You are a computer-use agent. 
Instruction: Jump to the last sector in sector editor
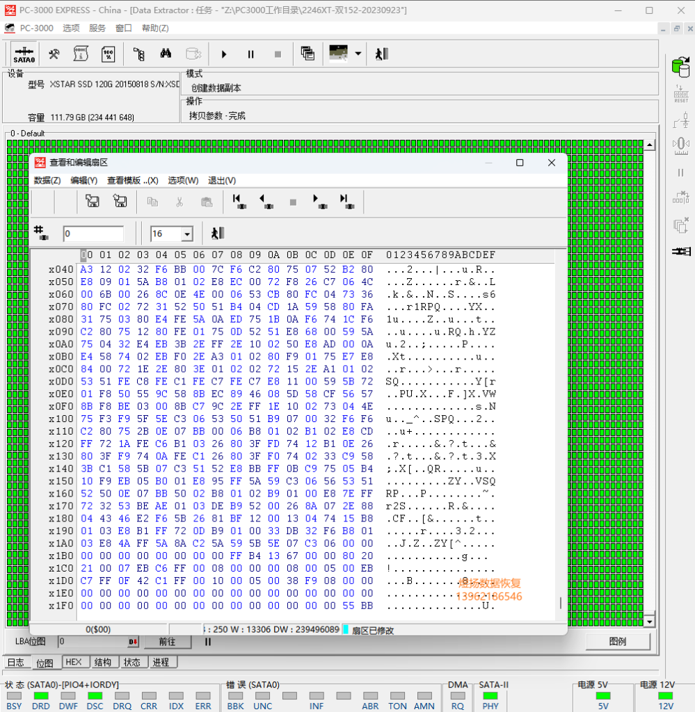(346, 201)
